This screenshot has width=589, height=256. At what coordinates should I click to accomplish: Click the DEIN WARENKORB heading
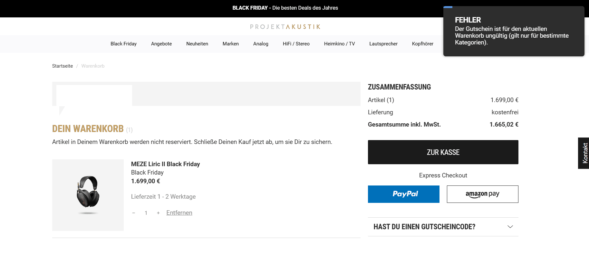point(88,128)
